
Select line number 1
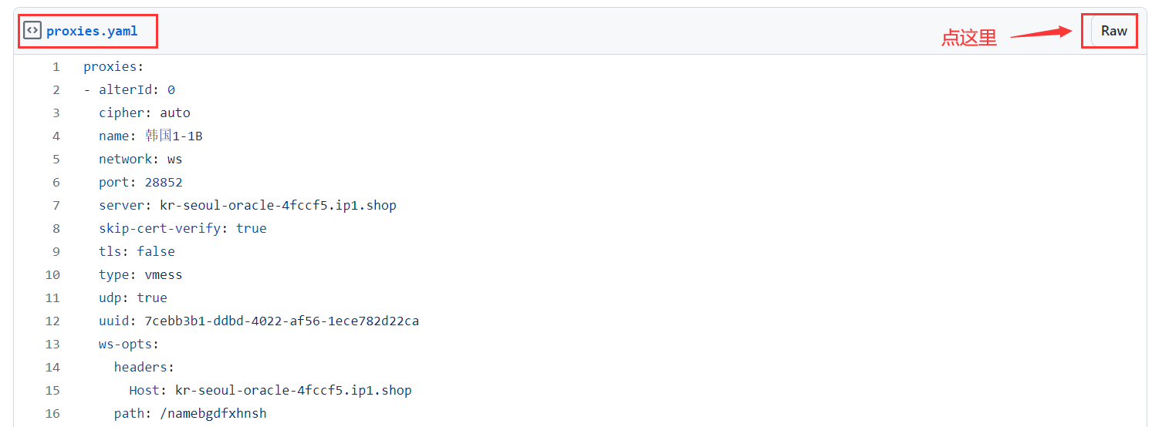[x=56, y=67]
